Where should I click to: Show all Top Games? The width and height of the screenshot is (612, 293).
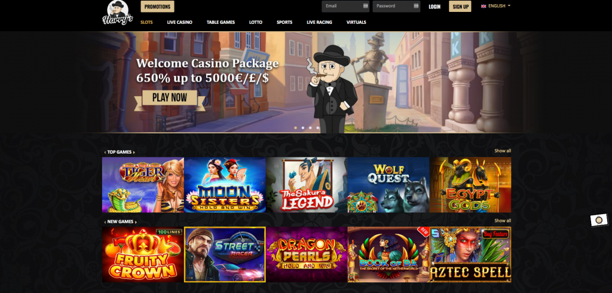(503, 151)
